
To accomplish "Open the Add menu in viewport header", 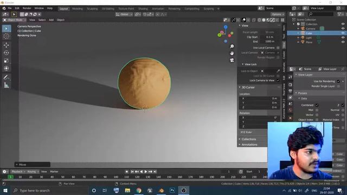I will pos(51,20).
